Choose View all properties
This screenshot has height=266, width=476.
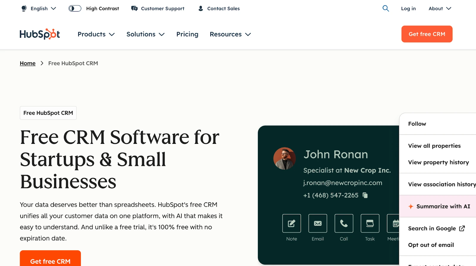[x=434, y=146]
